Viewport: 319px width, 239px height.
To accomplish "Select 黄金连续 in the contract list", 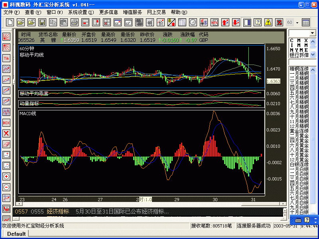I will tap(299, 131).
